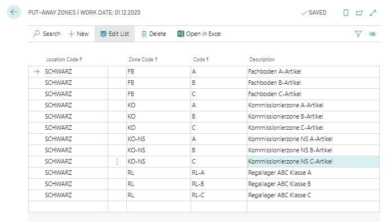391x222 pixels.
Task: Select highlighted Kommissionierzone NS C-Artikel cell
Action: click(x=313, y=161)
